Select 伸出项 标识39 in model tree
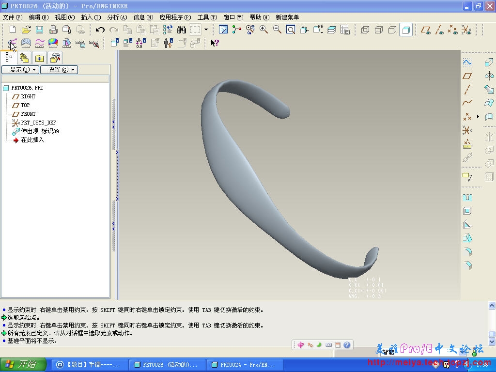The width and height of the screenshot is (496, 372). [40, 131]
